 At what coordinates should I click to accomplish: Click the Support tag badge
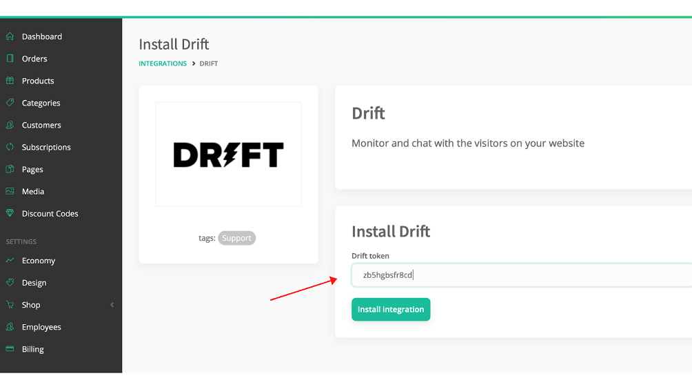pyautogui.click(x=236, y=238)
